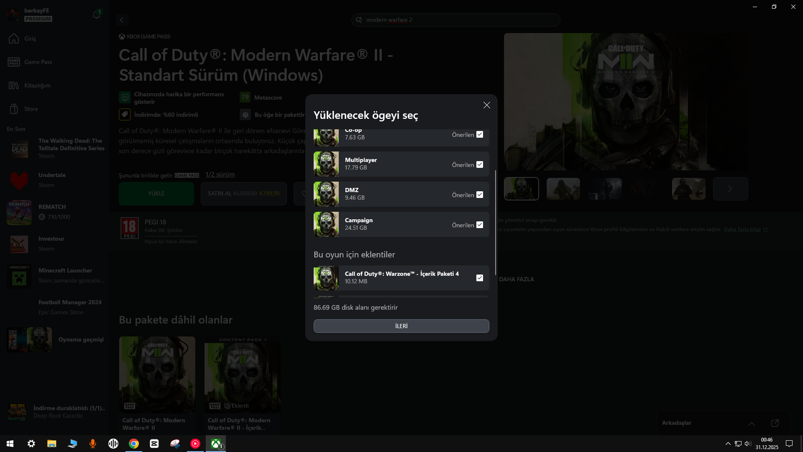
Task: Open the notifications bell in Xbox app
Action: point(97,14)
